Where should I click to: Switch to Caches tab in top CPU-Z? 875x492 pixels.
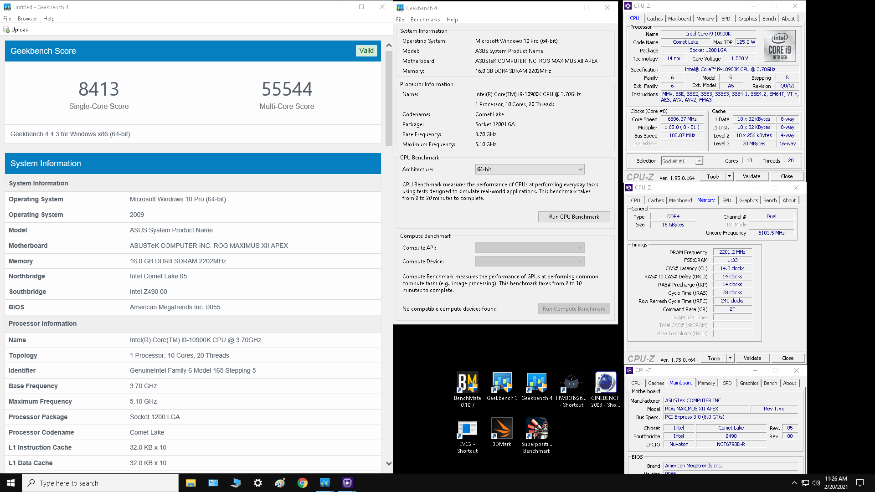pyautogui.click(x=655, y=19)
